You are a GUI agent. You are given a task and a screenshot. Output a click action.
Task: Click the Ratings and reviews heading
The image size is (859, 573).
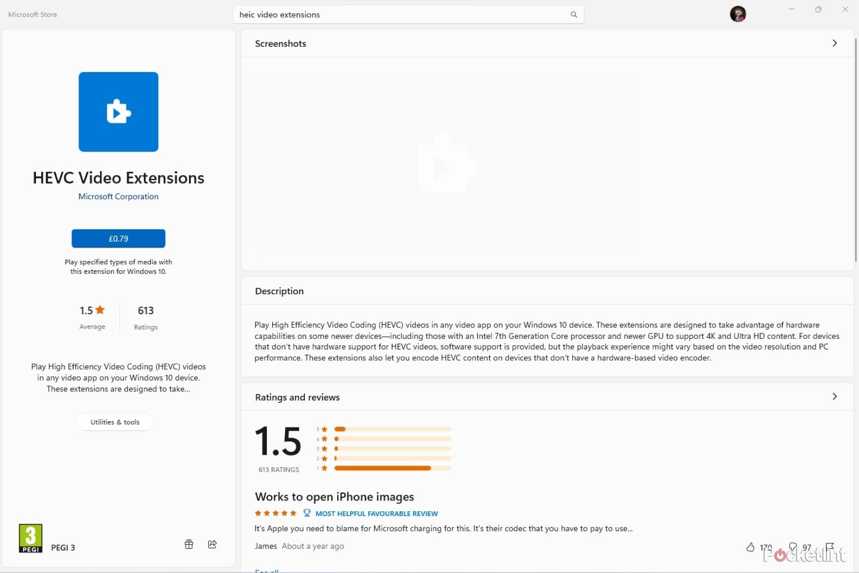tap(297, 397)
